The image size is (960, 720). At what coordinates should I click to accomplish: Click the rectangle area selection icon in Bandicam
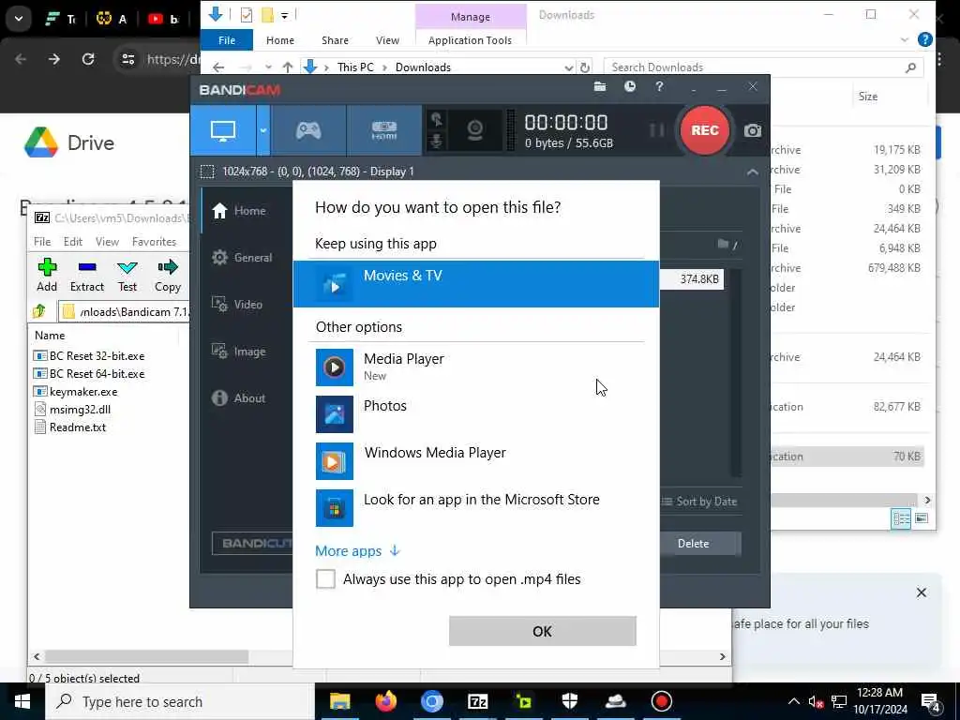pyautogui.click(x=207, y=172)
